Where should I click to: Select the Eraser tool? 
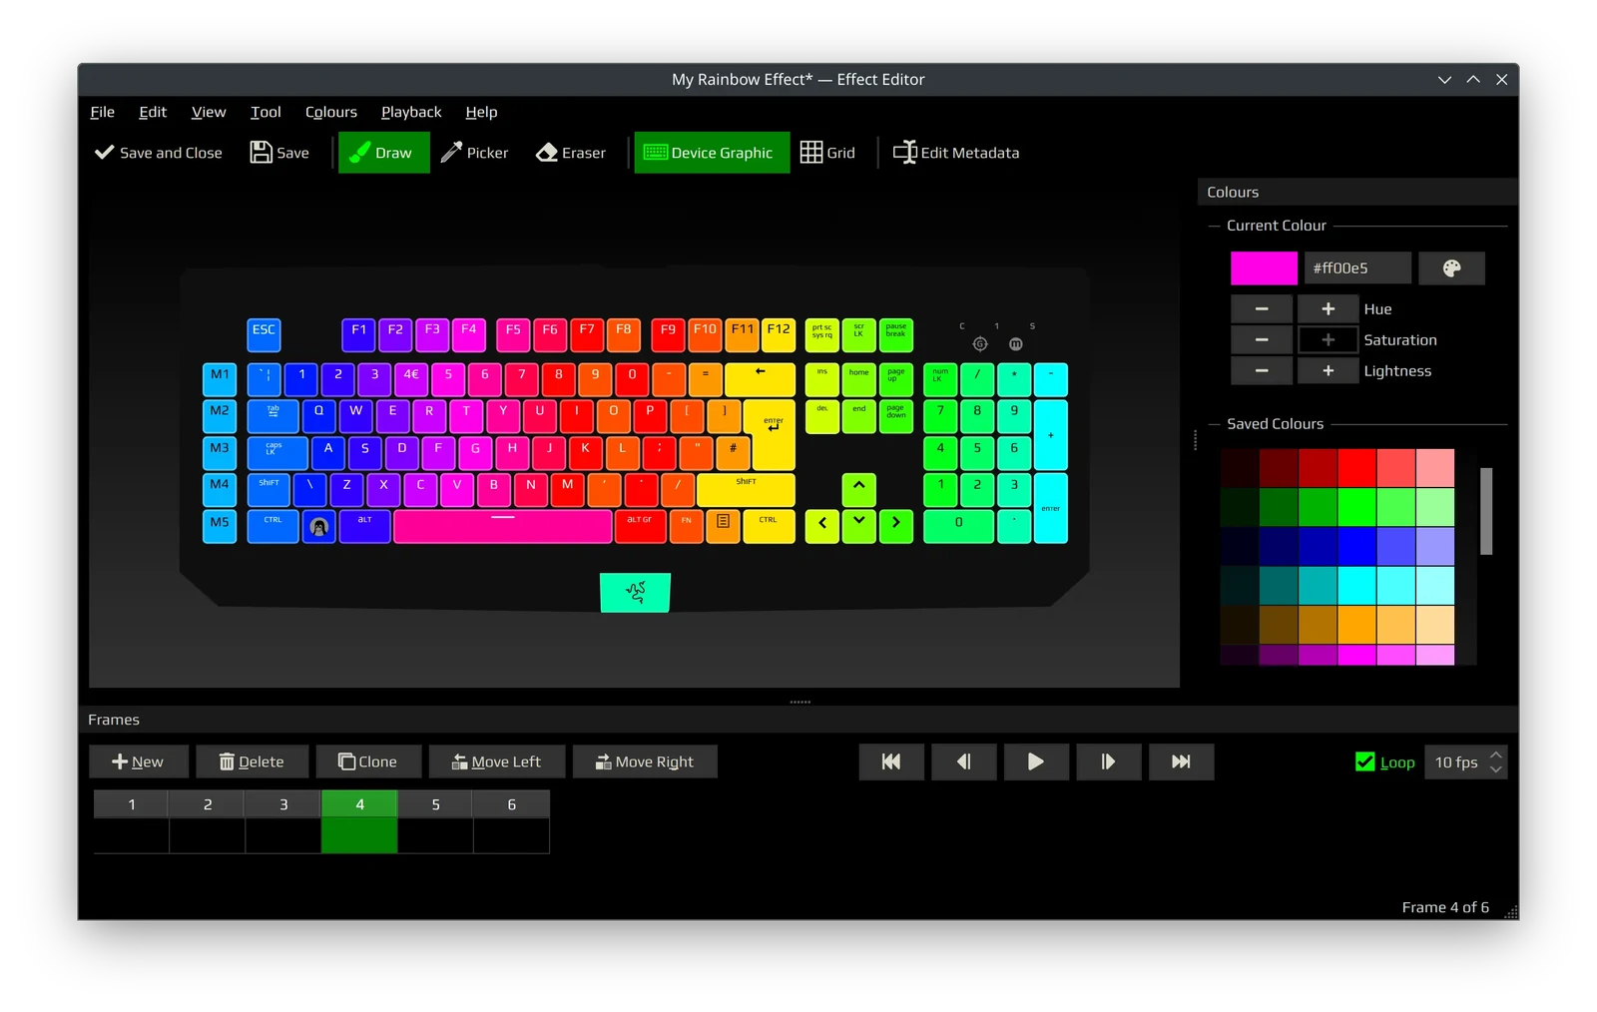[x=571, y=153]
